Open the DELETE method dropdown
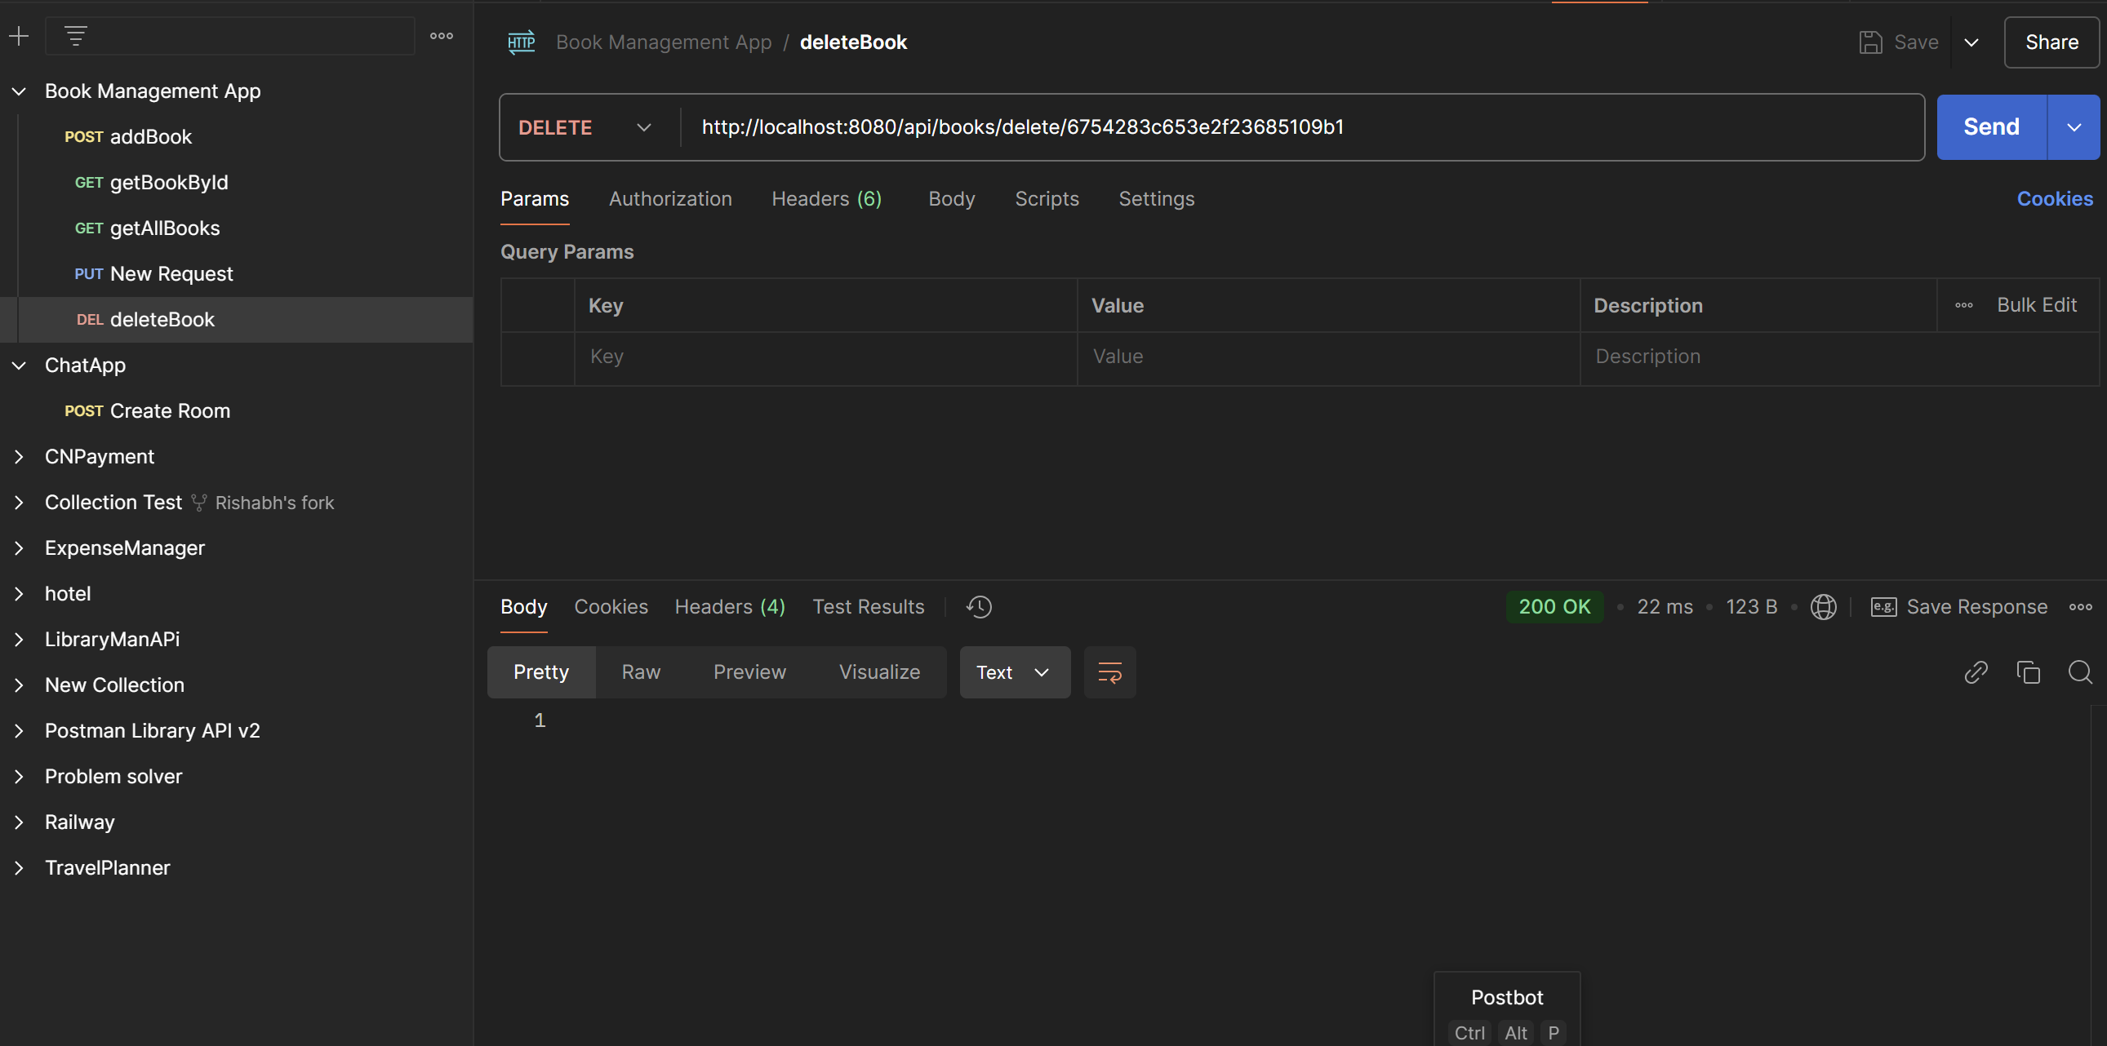The image size is (2107, 1046). [x=585, y=127]
